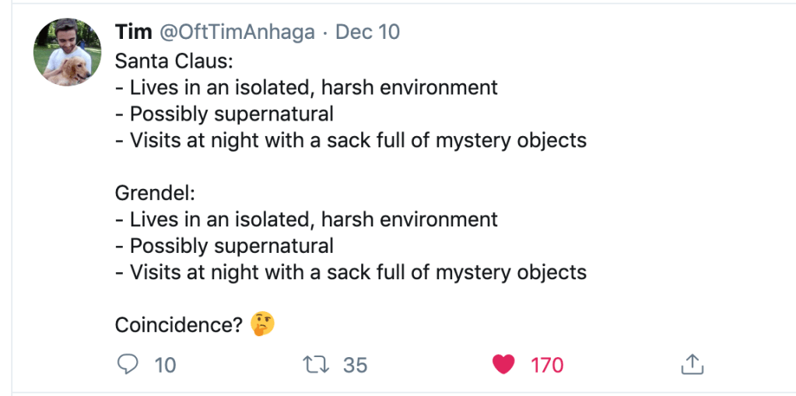Unlike the tweet via the red heart
The height and width of the screenshot is (396, 796).
(x=504, y=365)
